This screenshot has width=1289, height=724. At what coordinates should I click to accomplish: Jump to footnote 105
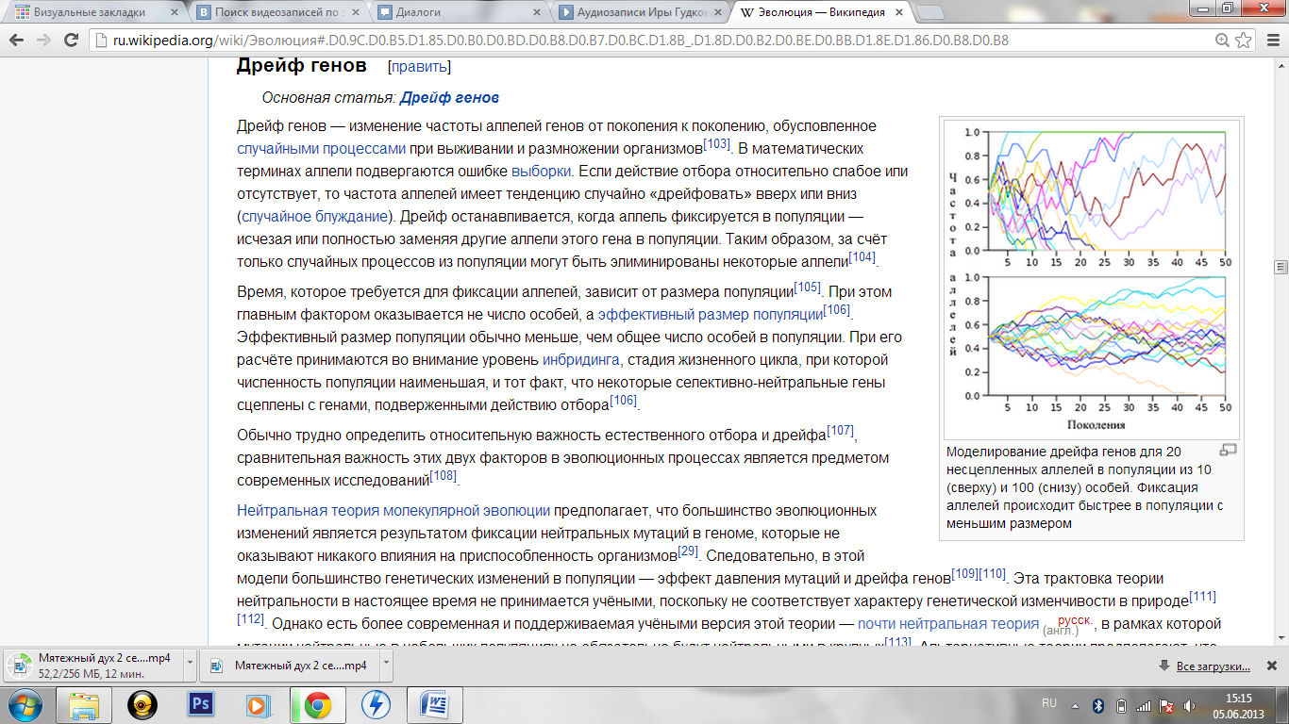click(808, 288)
